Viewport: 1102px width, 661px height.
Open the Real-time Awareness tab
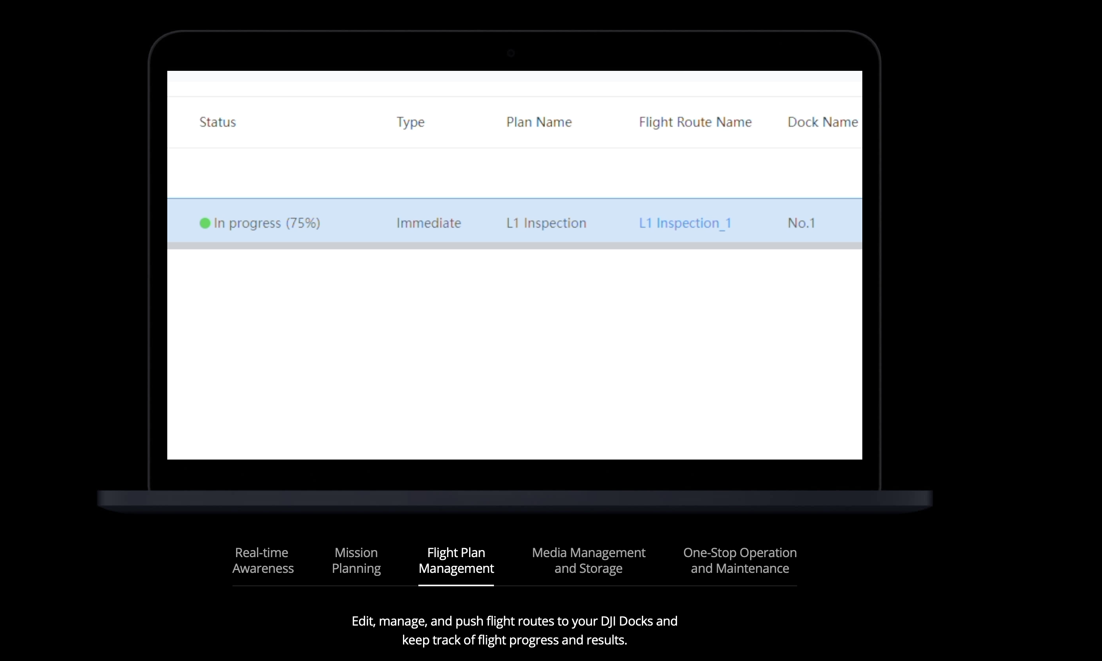[263, 560]
